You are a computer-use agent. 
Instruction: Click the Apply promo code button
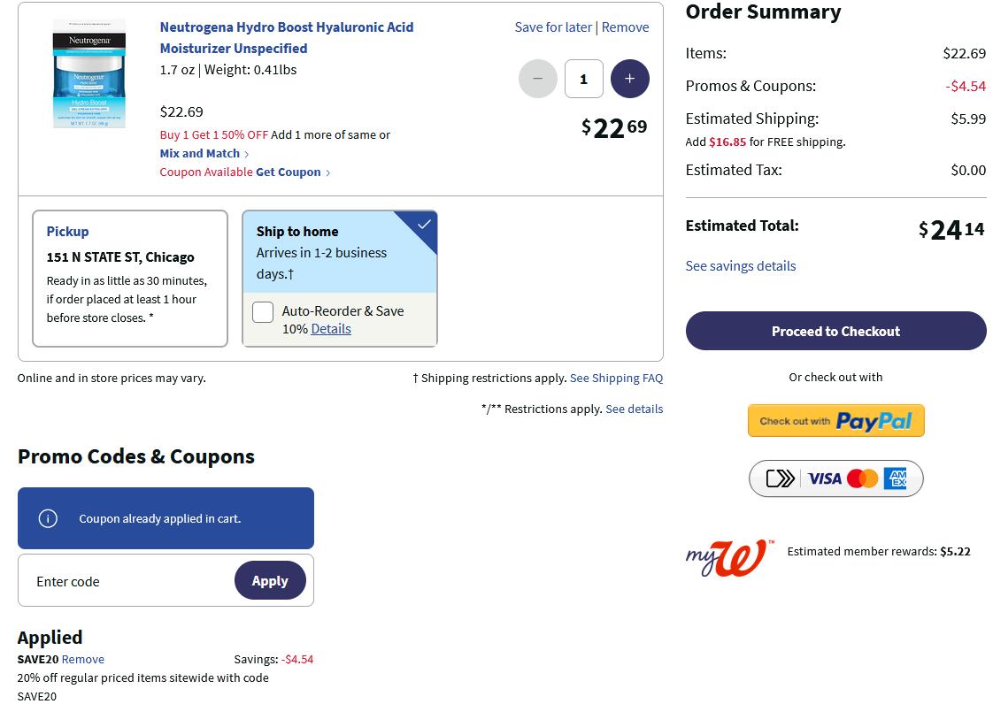click(x=270, y=580)
